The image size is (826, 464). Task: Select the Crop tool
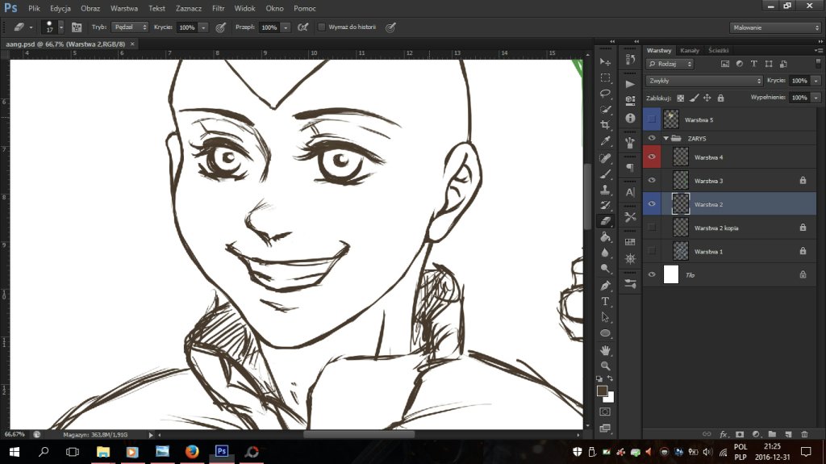coord(605,126)
